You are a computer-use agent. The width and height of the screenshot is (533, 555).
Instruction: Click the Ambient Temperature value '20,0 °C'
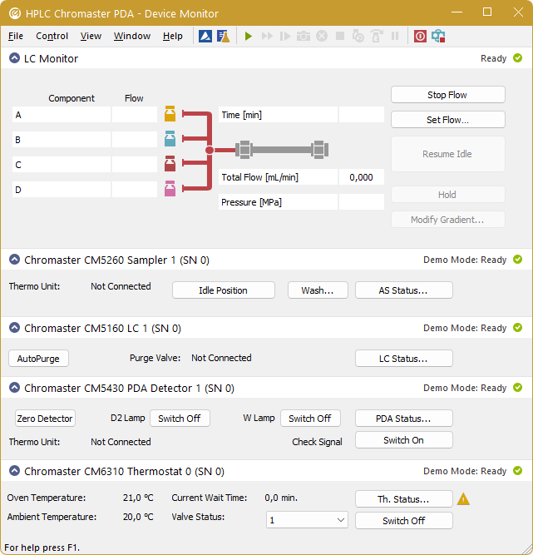tap(138, 517)
